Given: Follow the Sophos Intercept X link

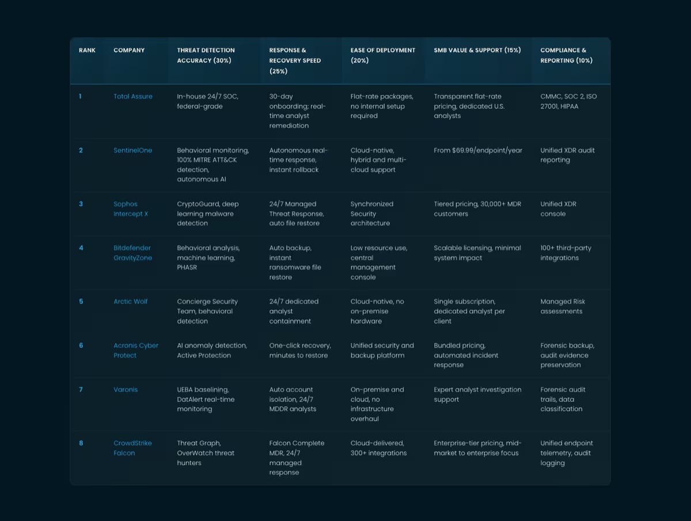Looking at the screenshot, I should pos(131,209).
